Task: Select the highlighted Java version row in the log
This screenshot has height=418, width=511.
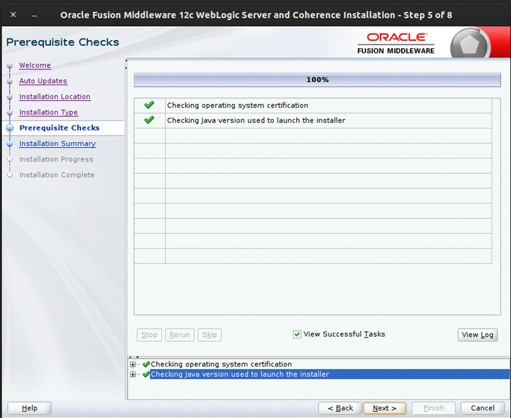Action: pyautogui.click(x=240, y=374)
